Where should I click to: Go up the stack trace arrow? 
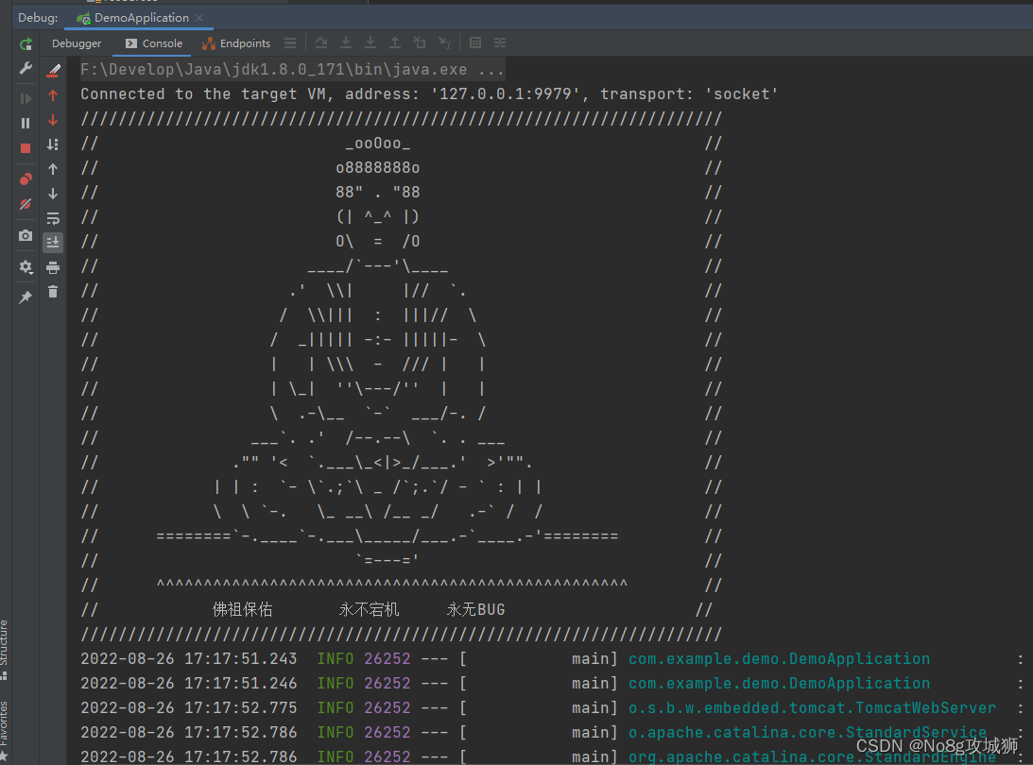[x=53, y=169]
